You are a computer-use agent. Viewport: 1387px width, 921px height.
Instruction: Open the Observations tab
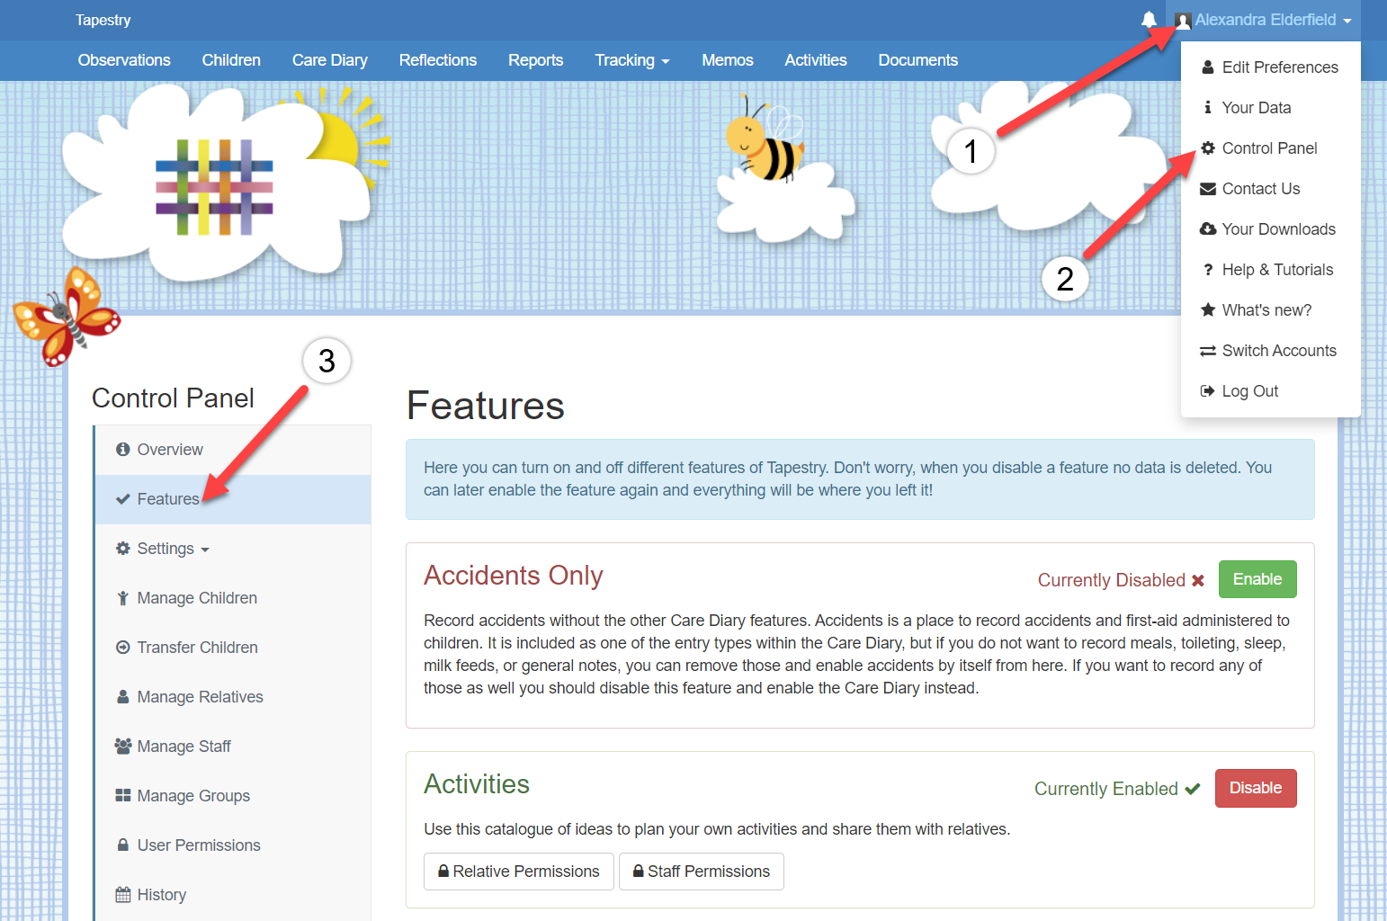[124, 60]
